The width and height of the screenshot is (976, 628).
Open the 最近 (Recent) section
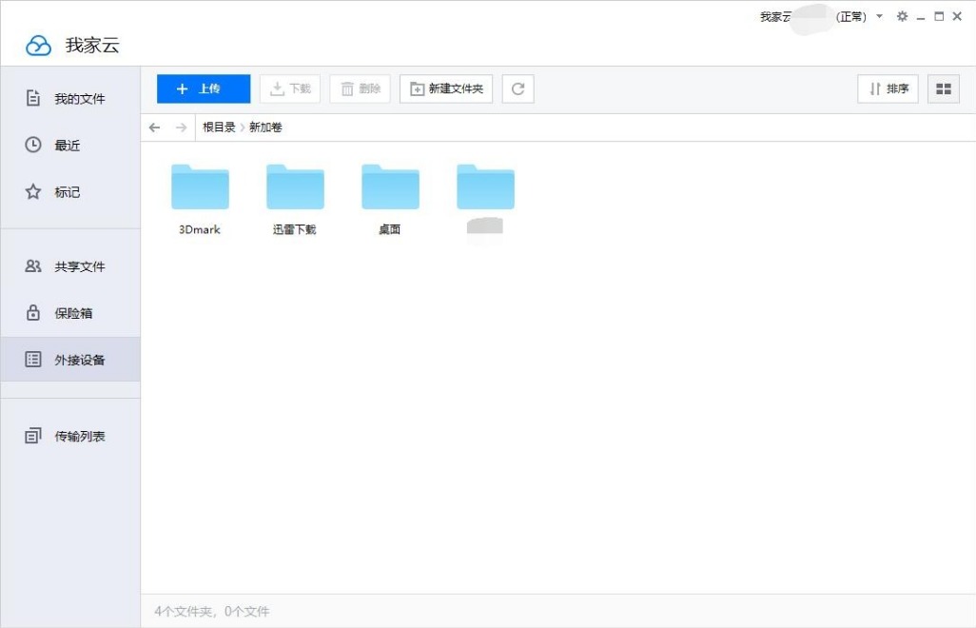tap(71, 145)
